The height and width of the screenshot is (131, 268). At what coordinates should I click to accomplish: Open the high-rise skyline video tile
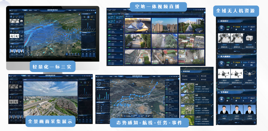(164, 25)
